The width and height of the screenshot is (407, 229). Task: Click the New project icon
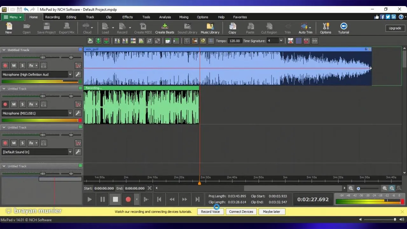[x=9, y=28]
